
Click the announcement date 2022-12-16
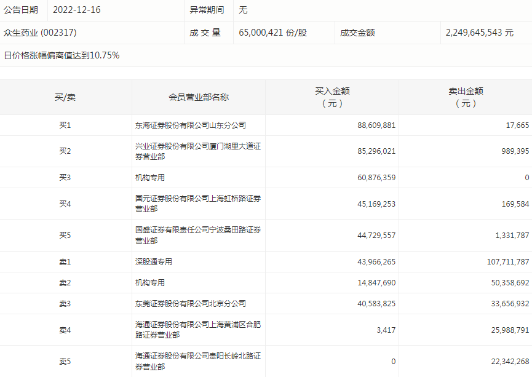[77, 10]
